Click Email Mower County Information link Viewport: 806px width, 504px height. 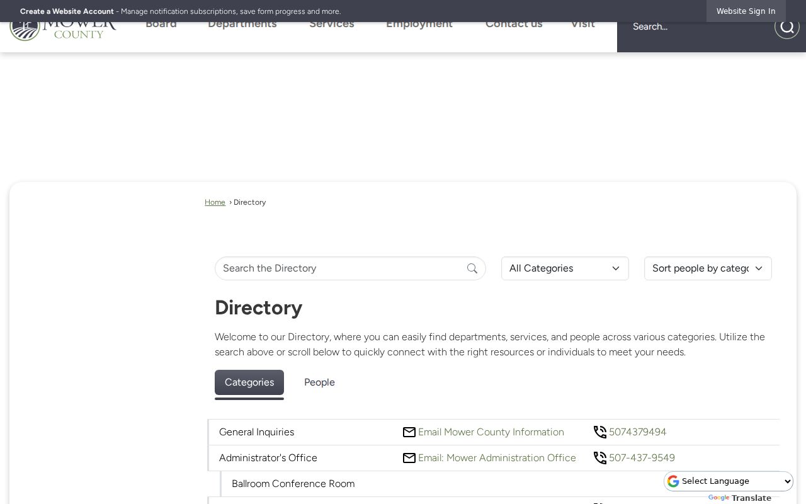[491, 432]
